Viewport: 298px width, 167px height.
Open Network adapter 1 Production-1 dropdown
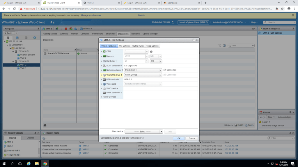[x=160, y=70]
